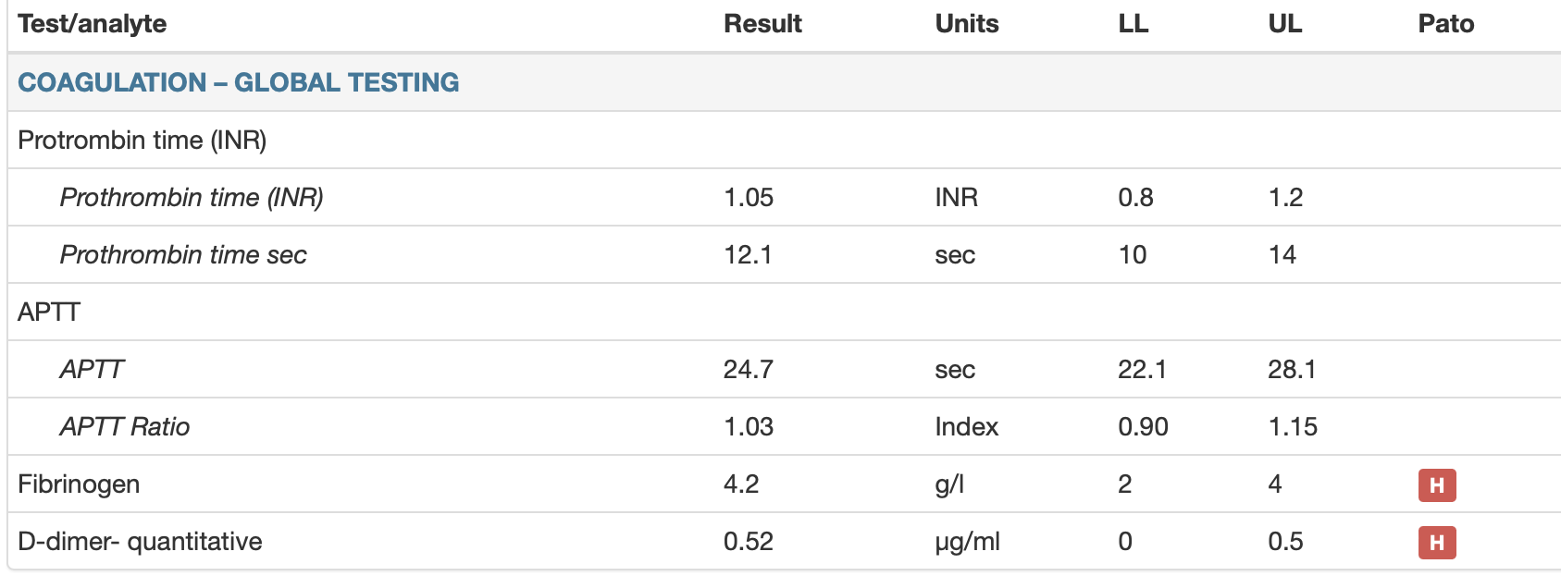Click the Units column header
Screen dimensions: 1561x576
966,24
